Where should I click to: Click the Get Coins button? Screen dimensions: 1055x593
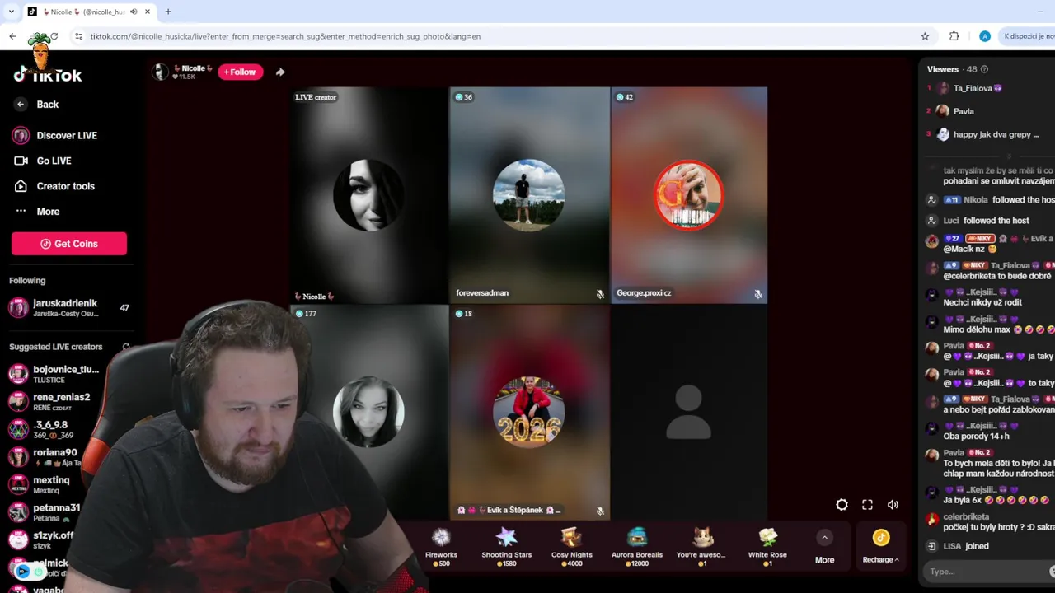pyautogui.click(x=69, y=244)
